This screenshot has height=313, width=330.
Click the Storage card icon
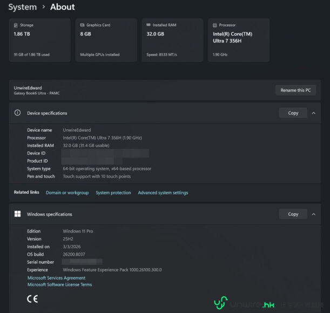click(x=16, y=25)
